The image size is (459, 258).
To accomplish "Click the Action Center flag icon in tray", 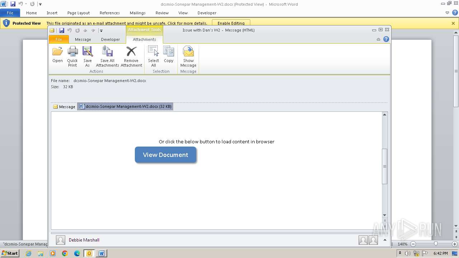I will click(x=425, y=253).
